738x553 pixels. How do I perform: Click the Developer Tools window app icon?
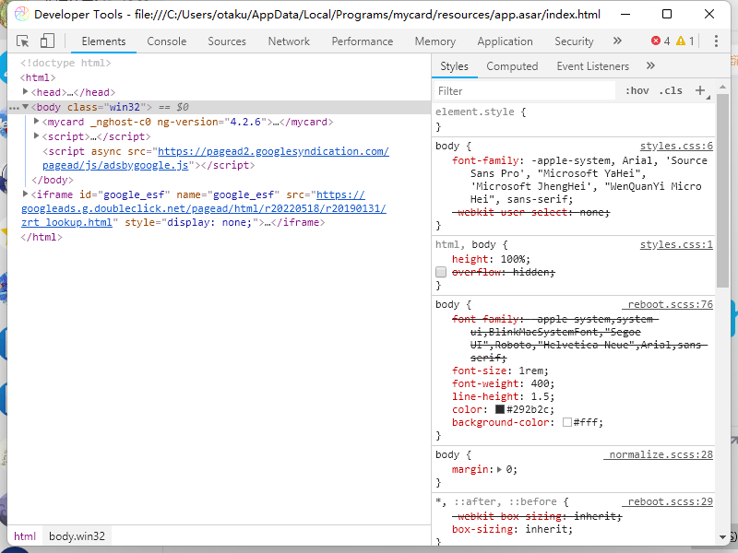pyautogui.click(x=21, y=14)
